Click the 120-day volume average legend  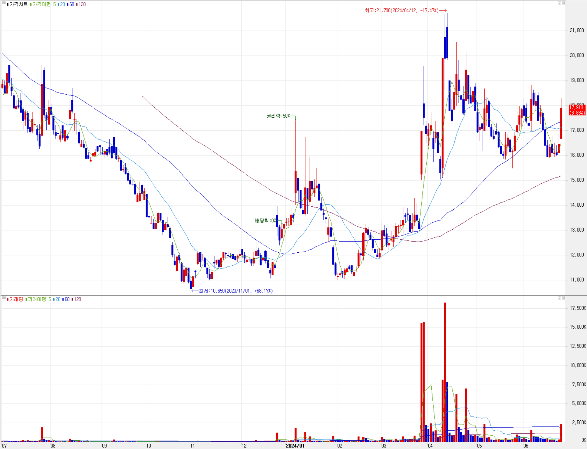[77, 299]
